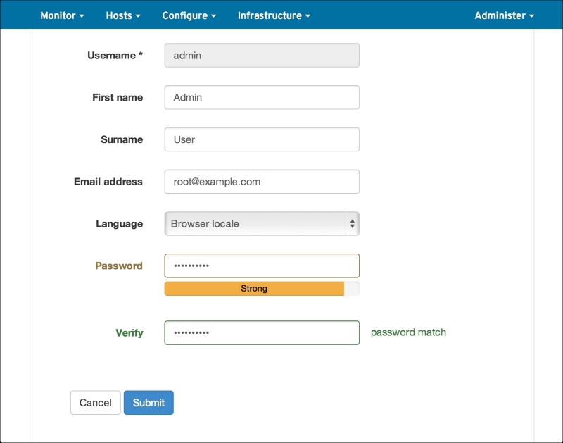Click into the Password field
Viewport: 563px width, 443px height.
(262, 266)
